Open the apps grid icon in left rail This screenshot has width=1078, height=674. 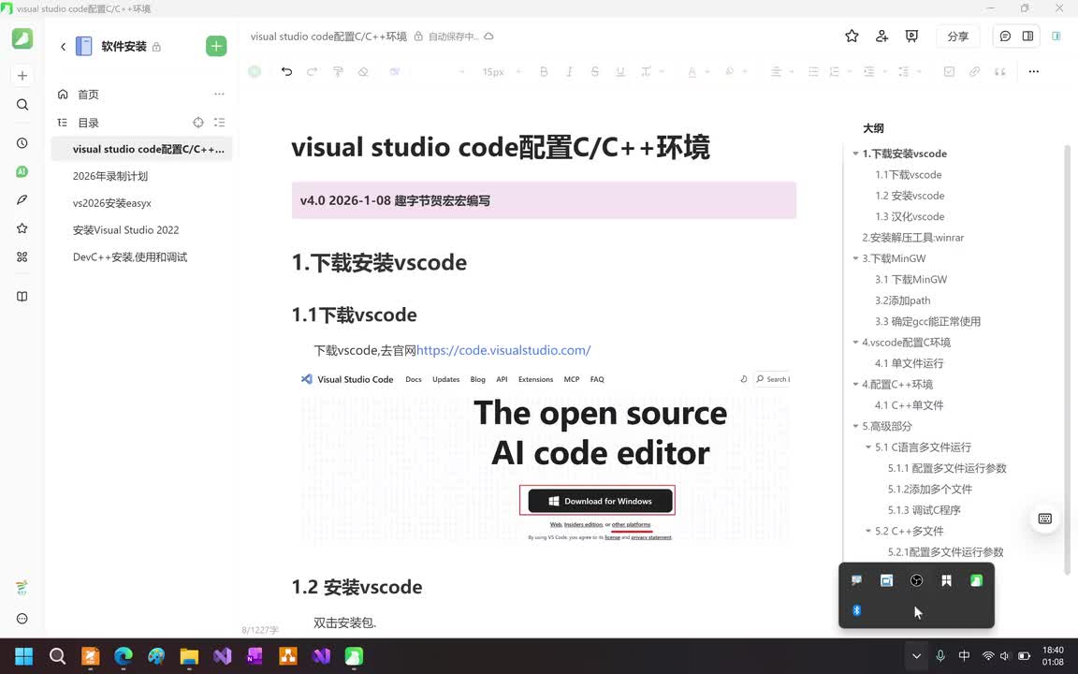22,256
